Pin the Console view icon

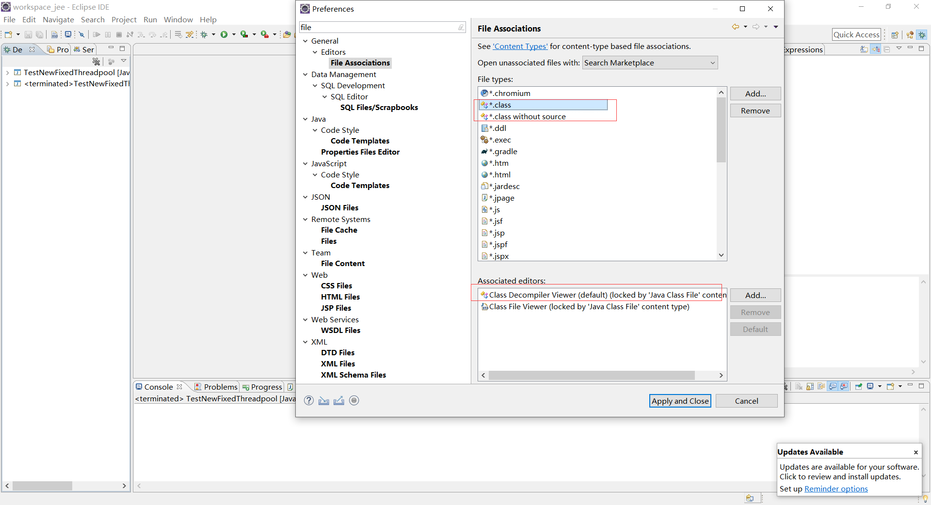tap(858, 386)
